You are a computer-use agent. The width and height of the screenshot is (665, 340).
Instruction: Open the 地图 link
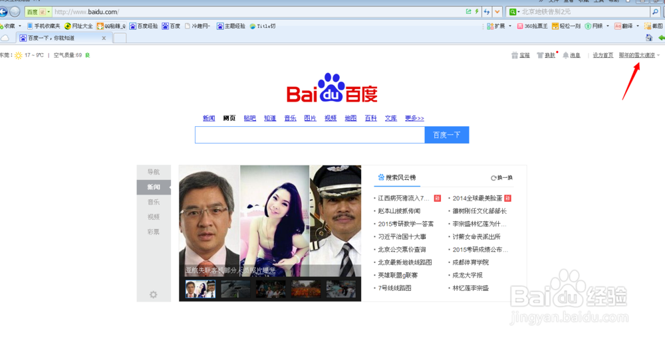pyautogui.click(x=350, y=119)
